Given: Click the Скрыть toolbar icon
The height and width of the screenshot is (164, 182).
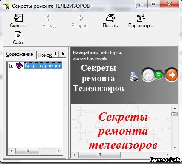Looking at the screenshot, I should 18,18.
